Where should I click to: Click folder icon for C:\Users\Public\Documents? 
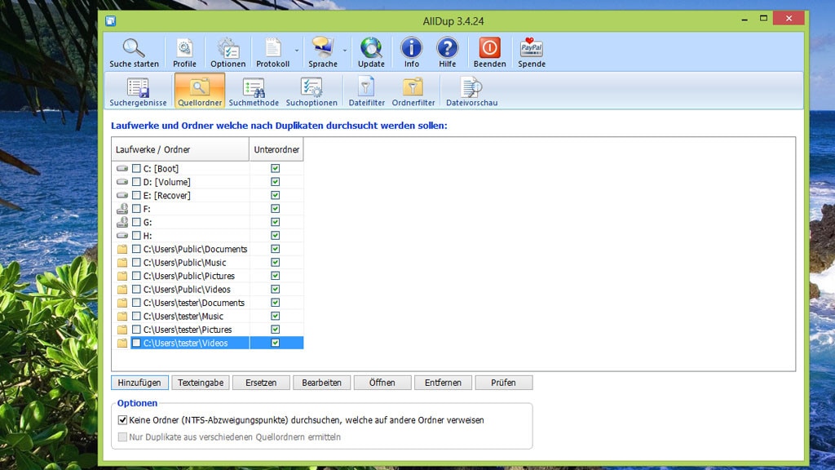pyautogui.click(x=122, y=249)
